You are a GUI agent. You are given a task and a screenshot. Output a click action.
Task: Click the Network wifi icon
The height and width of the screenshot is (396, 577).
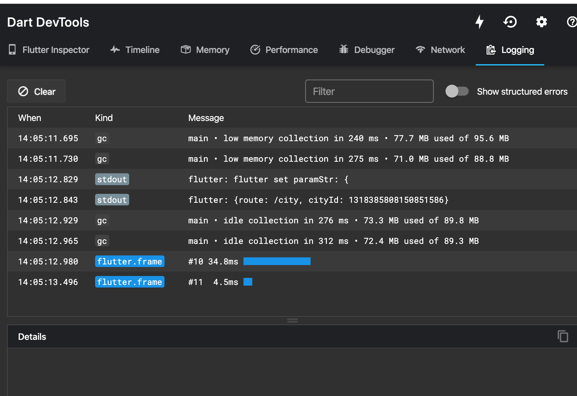click(x=420, y=50)
